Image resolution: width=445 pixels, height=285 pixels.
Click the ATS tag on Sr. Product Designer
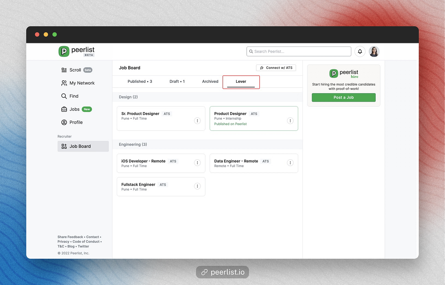(167, 114)
